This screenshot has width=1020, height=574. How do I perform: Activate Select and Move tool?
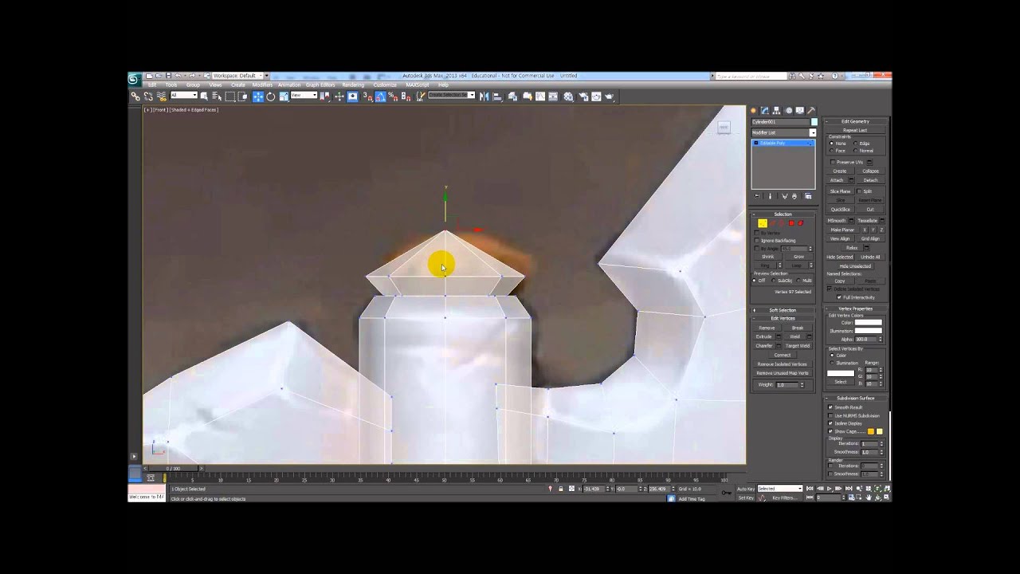click(x=258, y=96)
